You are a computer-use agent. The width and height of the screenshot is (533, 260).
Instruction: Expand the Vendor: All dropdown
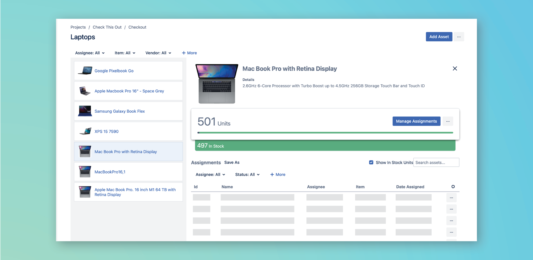tap(158, 53)
